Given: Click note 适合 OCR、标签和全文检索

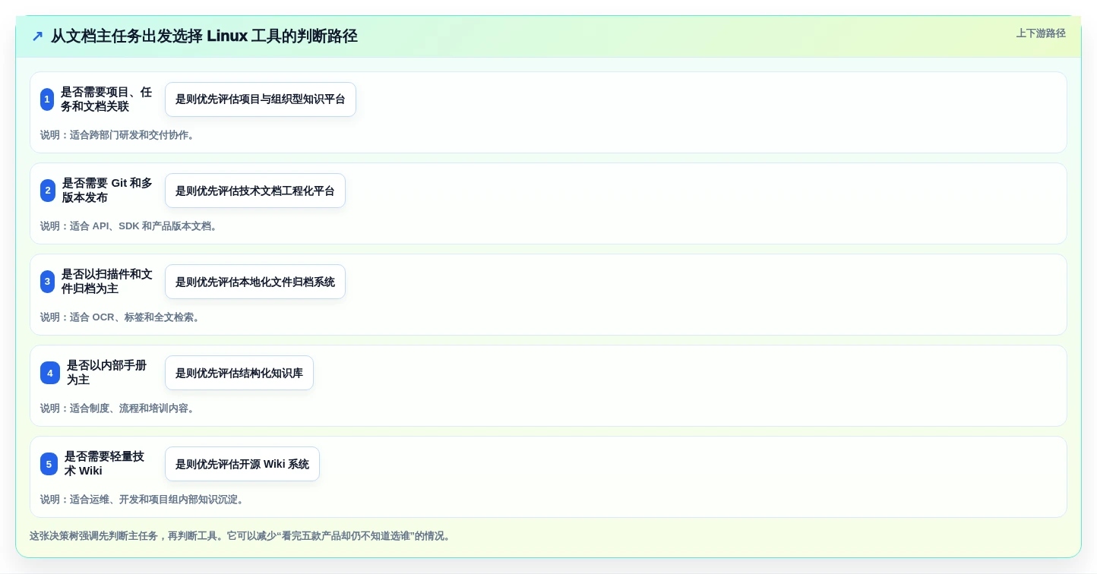Looking at the screenshot, I should 122,317.
